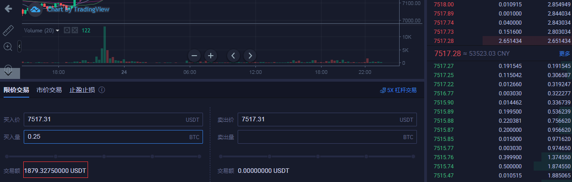Focus the 卖出价 price input field
Image resolution: width=572 pixels, height=182 pixels.
(327, 120)
